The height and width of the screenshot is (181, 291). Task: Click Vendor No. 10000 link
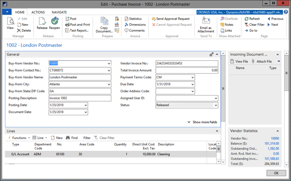click(275, 138)
